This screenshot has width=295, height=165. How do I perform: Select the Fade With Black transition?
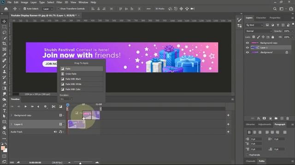tap(82, 79)
